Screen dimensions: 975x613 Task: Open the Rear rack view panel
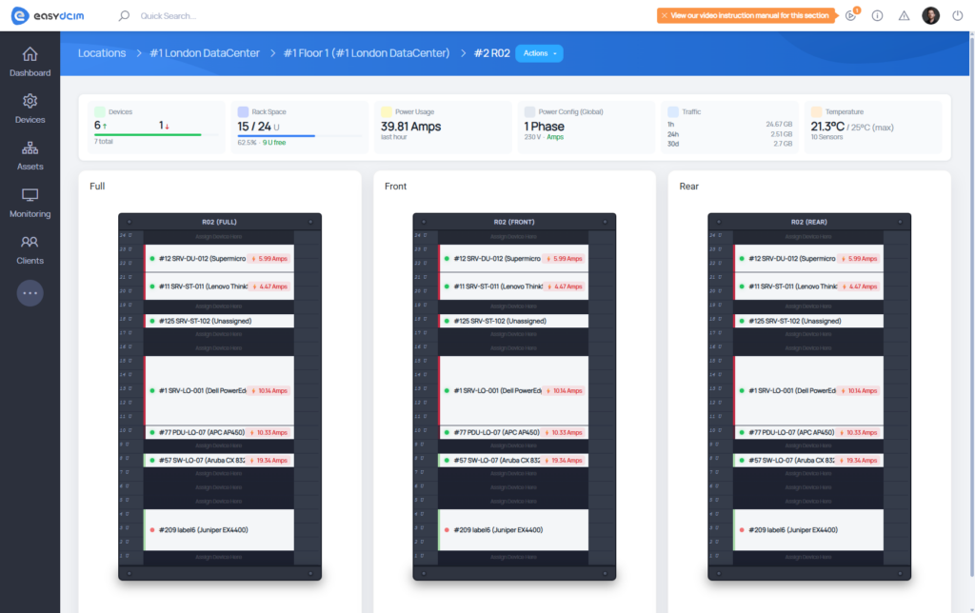[687, 187]
